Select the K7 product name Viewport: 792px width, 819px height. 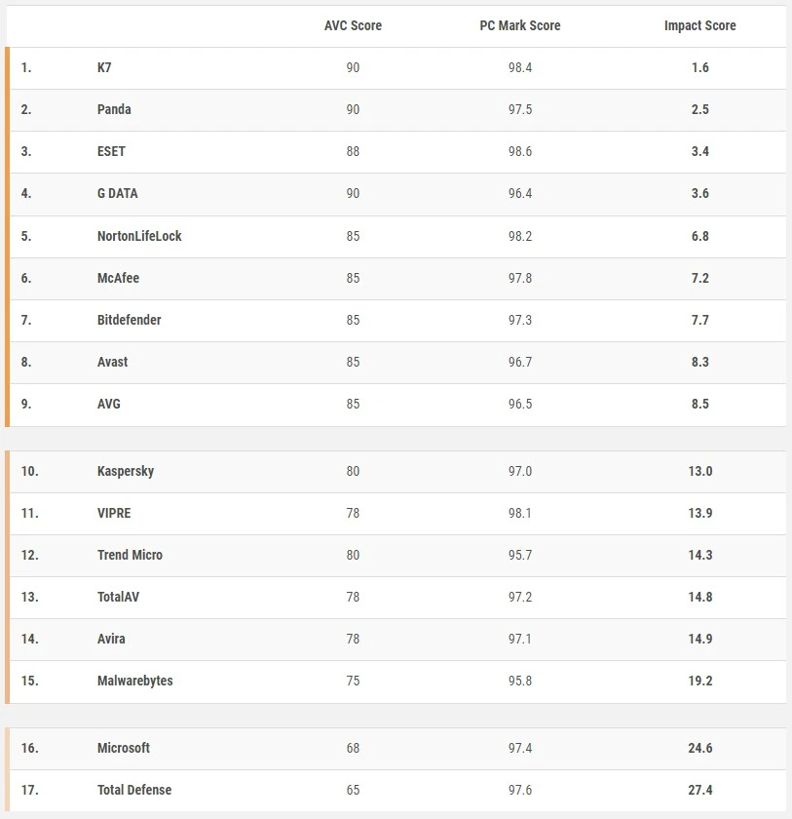[x=104, y=67]
